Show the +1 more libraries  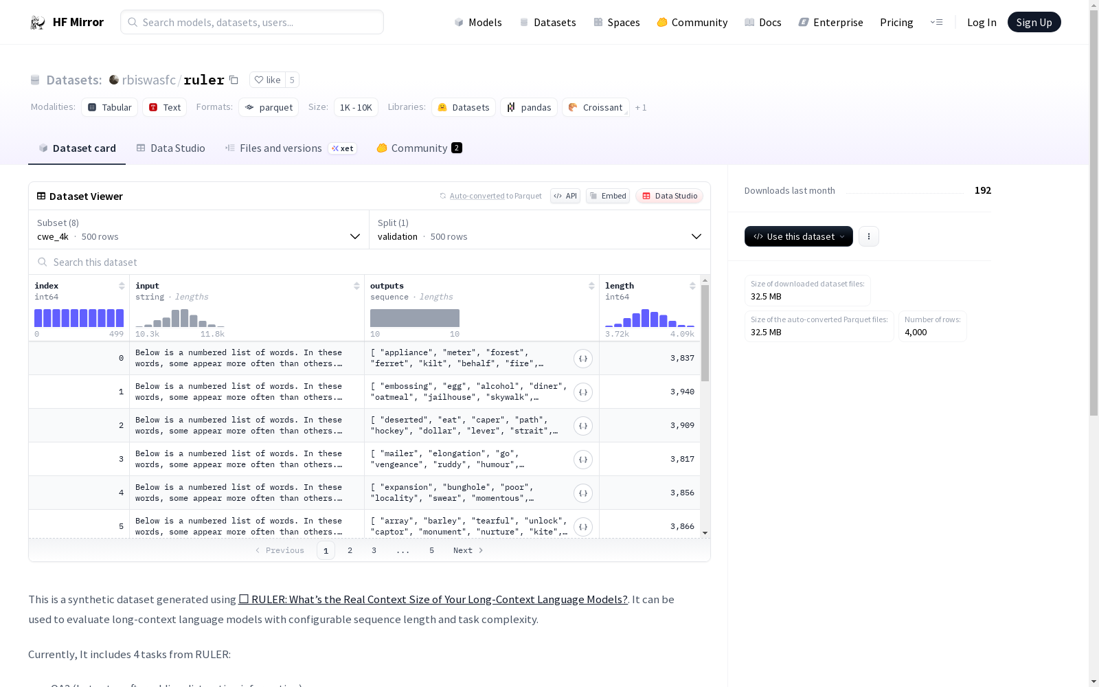pos(641,107)
